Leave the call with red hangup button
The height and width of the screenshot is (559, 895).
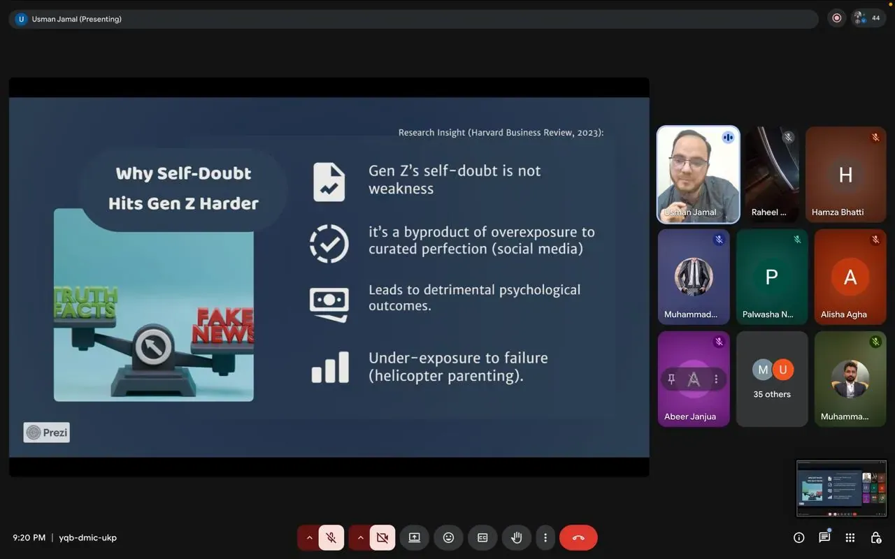pyautogui.click(x=578, y=537)
